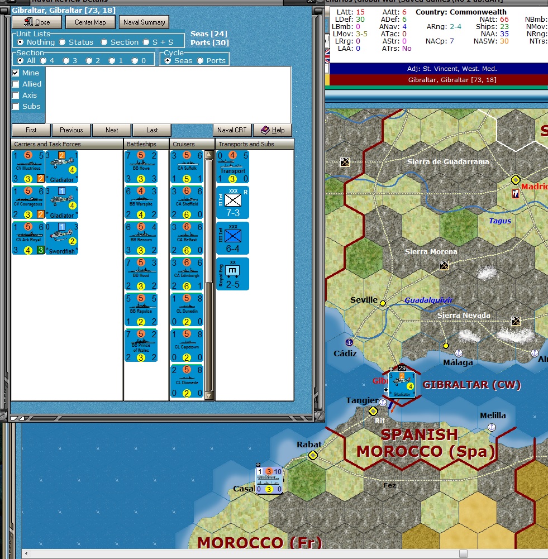Click cruisers list scroll up arrow

tap(209, 155)
